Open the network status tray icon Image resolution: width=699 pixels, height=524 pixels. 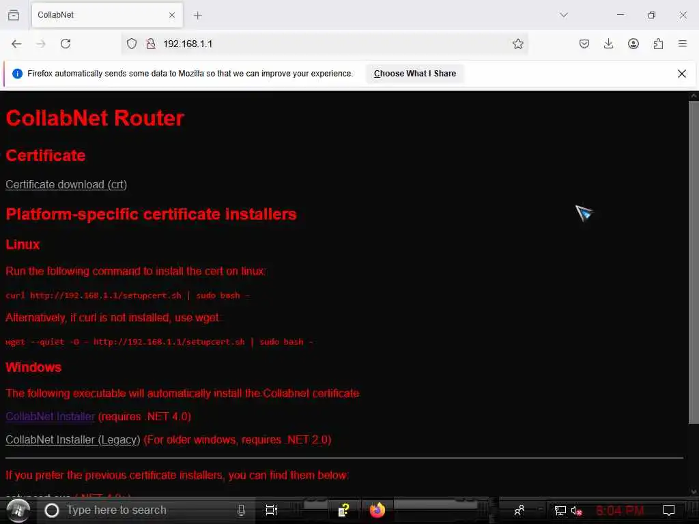pyautogui.click(x=560, y=510)
